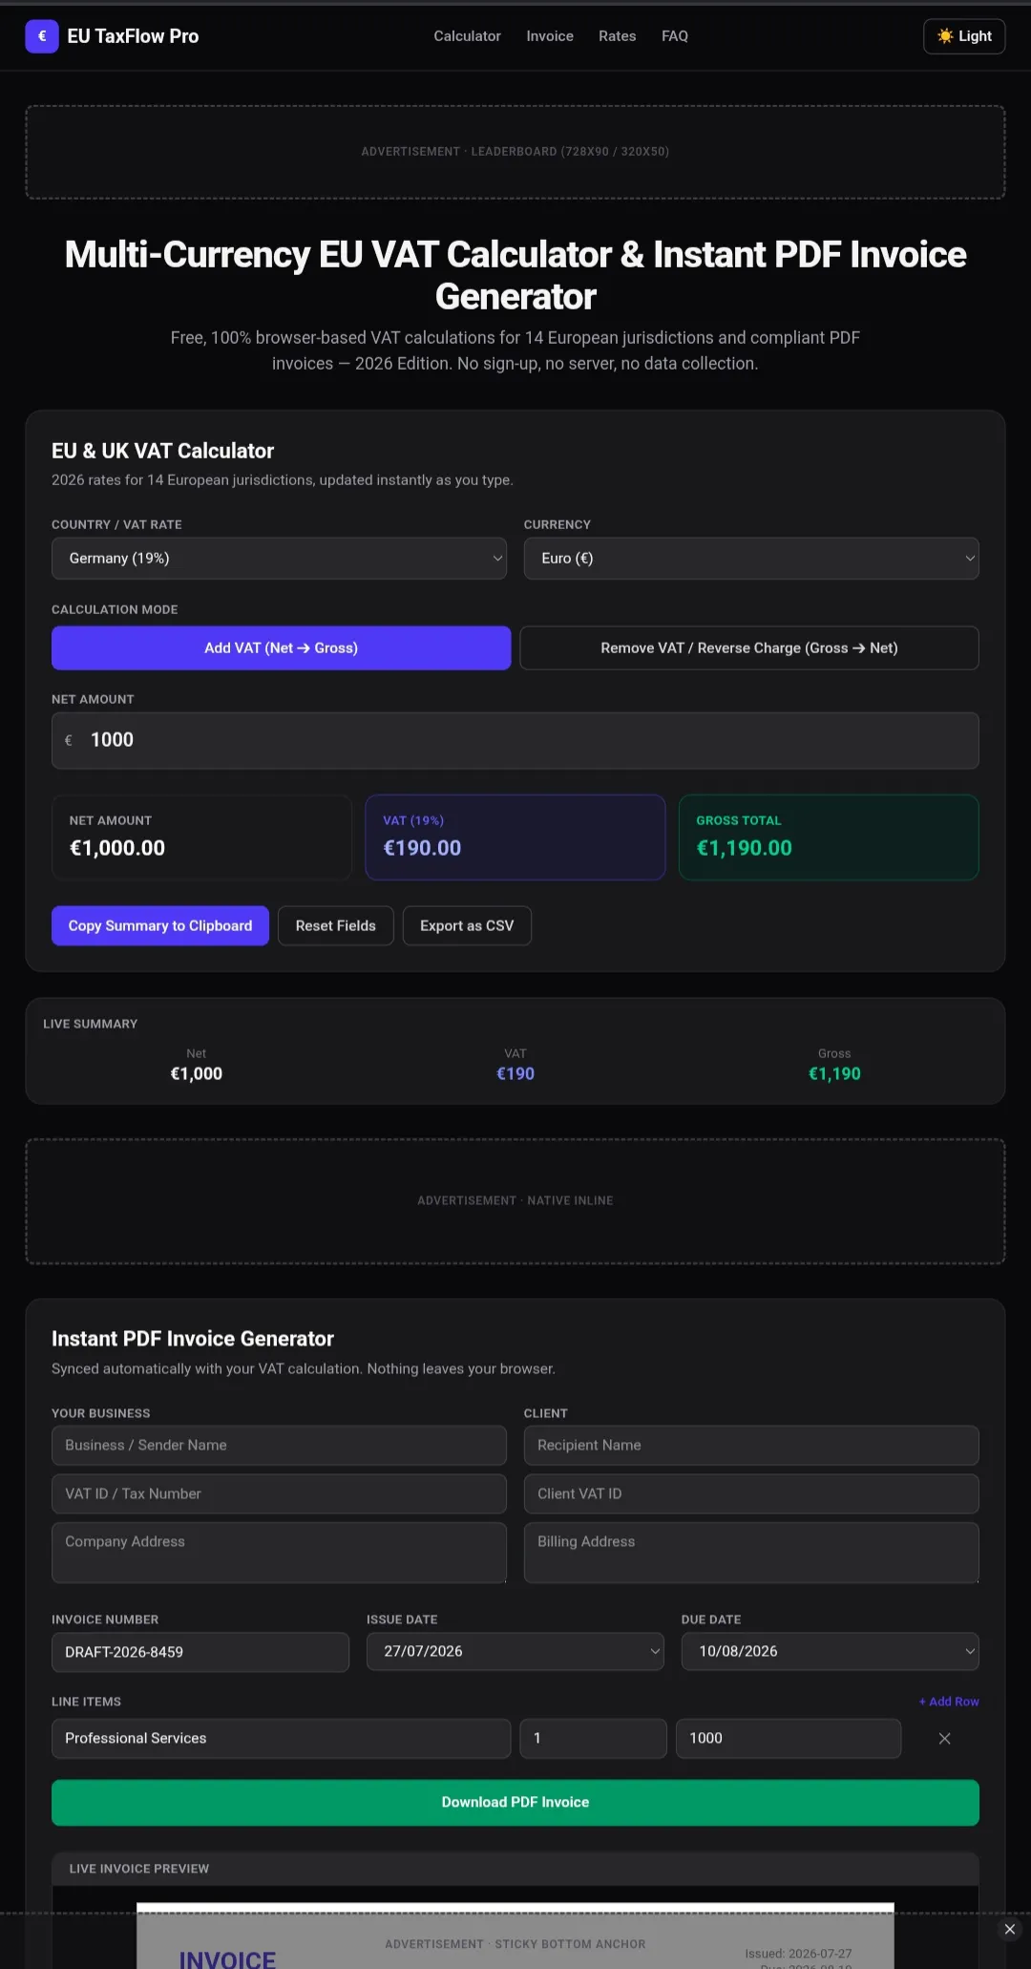The height and width of the screenshot is (1969, 1031).
Task: Open the Rates nav item
Action: (x=617, y=36)
